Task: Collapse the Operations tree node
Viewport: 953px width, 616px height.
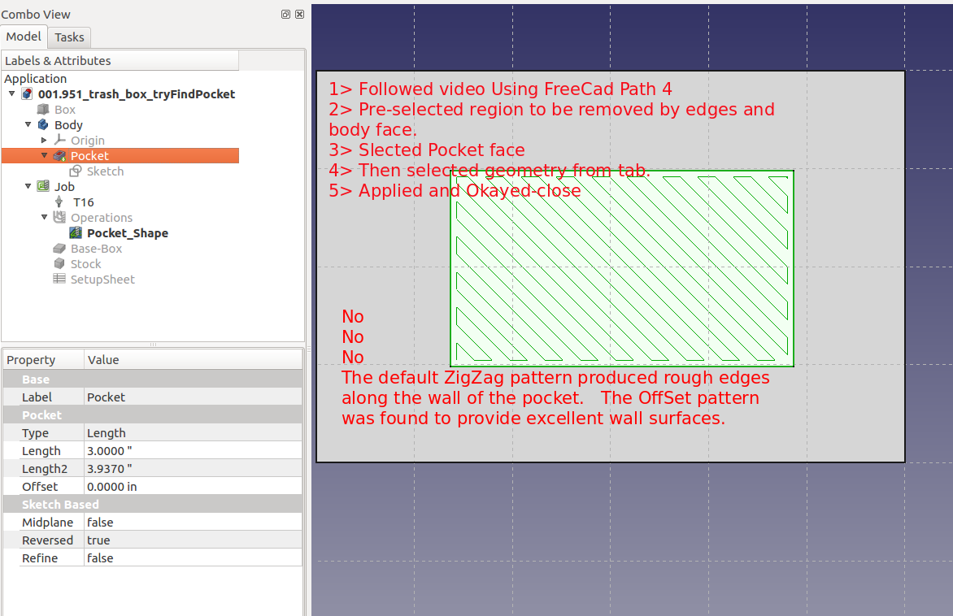Action: point(45,218)
